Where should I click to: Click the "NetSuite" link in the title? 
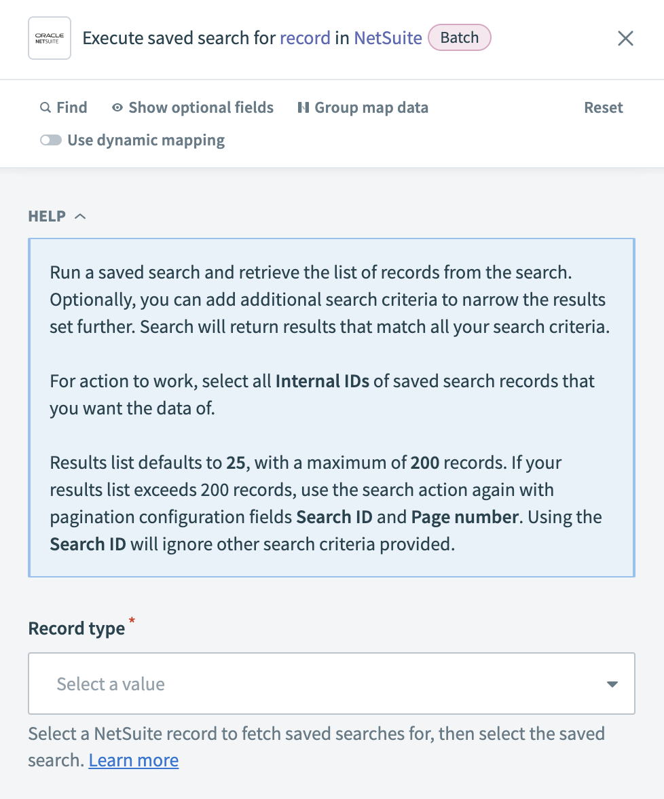[388, 38]
